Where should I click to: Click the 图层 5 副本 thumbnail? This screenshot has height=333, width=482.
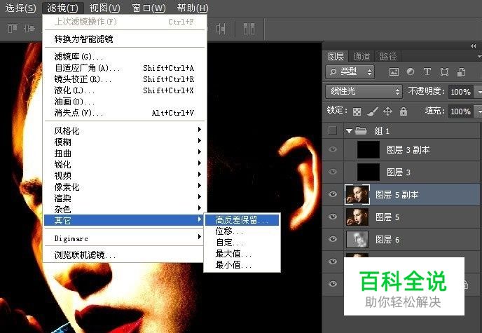357,194
